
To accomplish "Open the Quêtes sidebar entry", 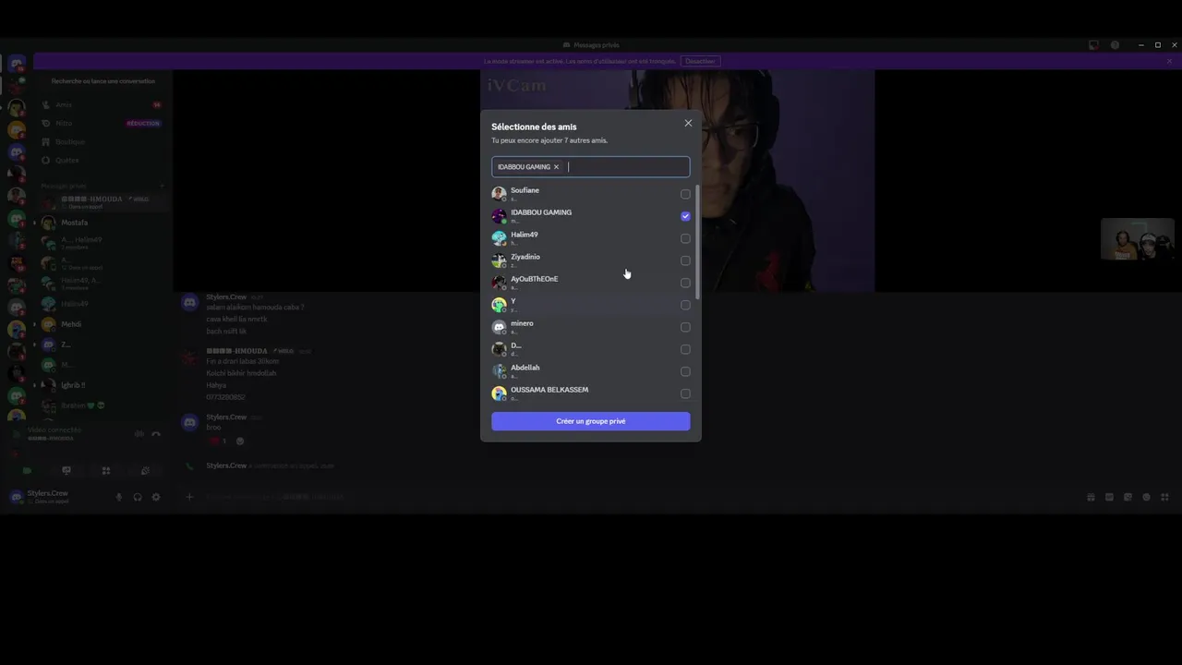I will pyautogui.click(x=102, y=160).
